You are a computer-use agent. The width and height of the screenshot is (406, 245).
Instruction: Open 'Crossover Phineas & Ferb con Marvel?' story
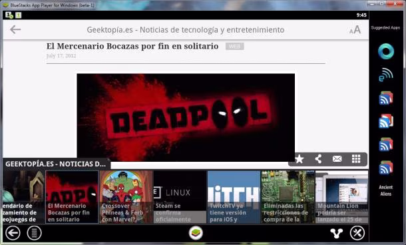coord(126,197)
